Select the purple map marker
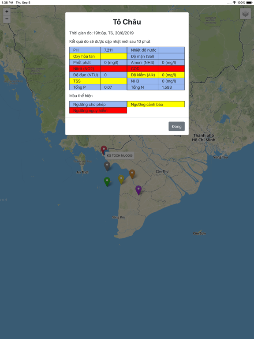Image resolution: width=254 pixels, height=339 pixels. tap(138, 190)
